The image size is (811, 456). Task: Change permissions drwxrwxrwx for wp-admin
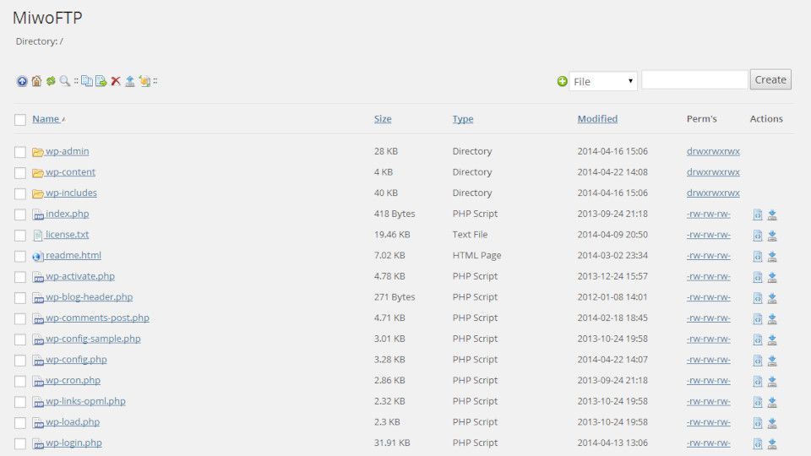pos(713,151)
